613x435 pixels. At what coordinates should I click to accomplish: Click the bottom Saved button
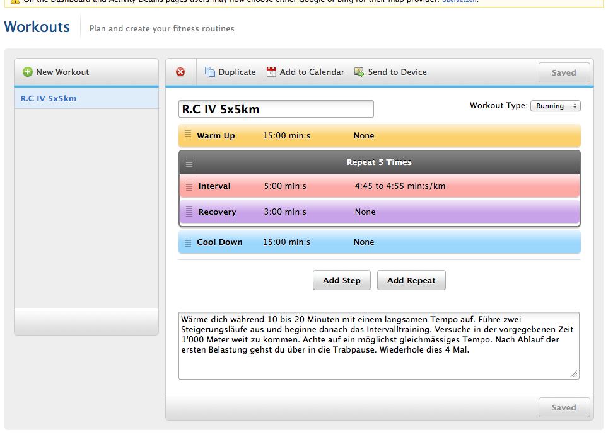tap(564, 407)
